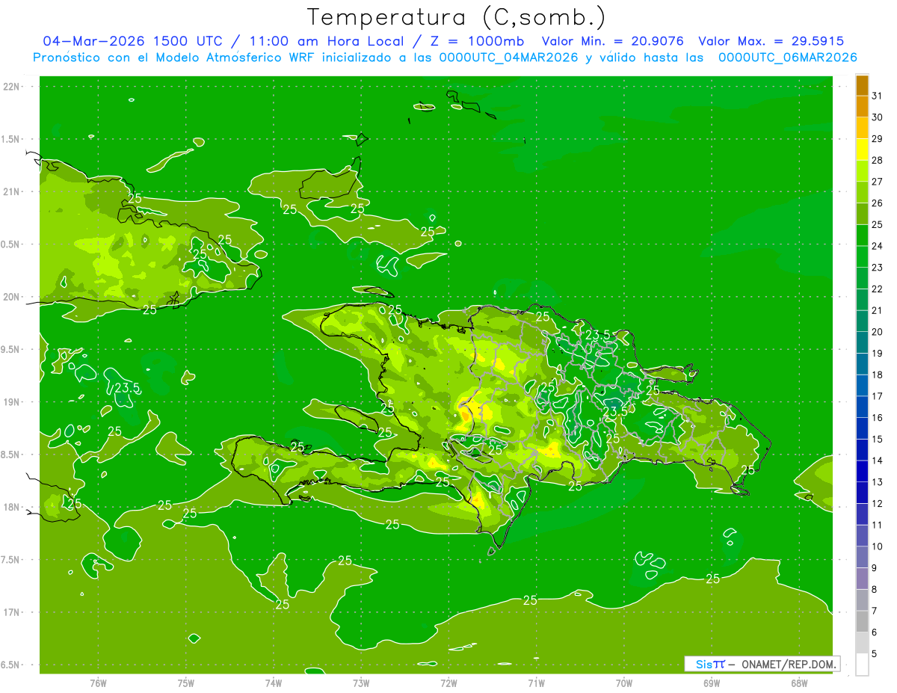
Task: Click the '71W' longitude axis label
Action: pos(536,683)
